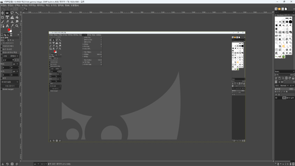
Task: Click the duplicate brush icon
Action: pyautogui.click(x=283, y=78)
